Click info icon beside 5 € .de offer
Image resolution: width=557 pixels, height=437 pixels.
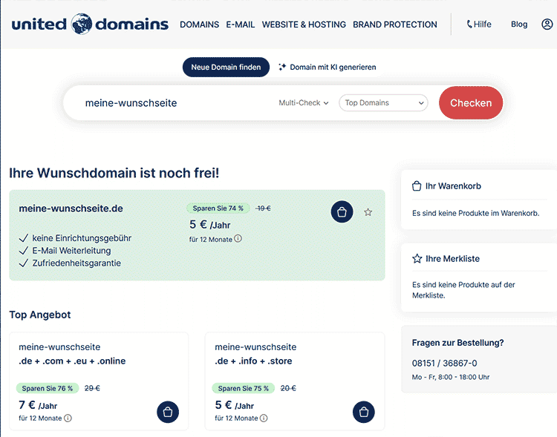coord(238,239)
